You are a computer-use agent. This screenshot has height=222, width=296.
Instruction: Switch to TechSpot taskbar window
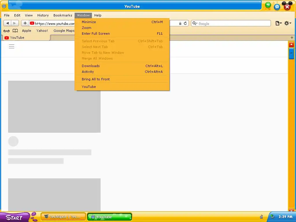pos(63,217)
